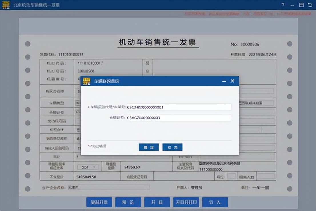
Task: Open the help question mark icon
Action: [283, 5]
